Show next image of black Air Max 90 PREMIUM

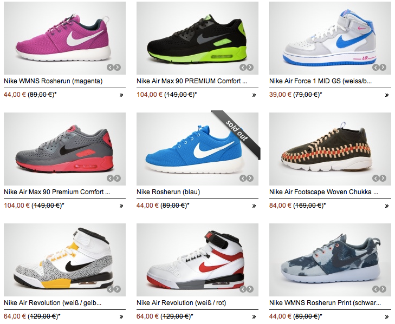click(x=250, y=68)
